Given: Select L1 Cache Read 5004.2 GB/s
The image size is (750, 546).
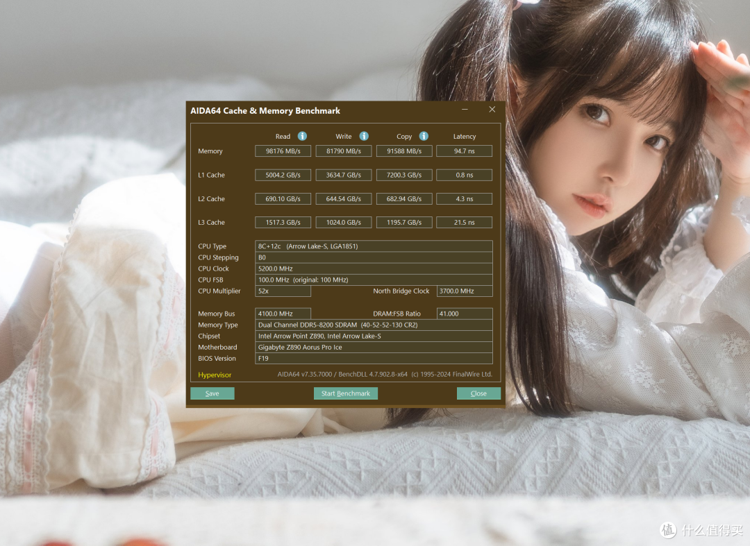Looking at the screenshot, I should pos(283,175).
